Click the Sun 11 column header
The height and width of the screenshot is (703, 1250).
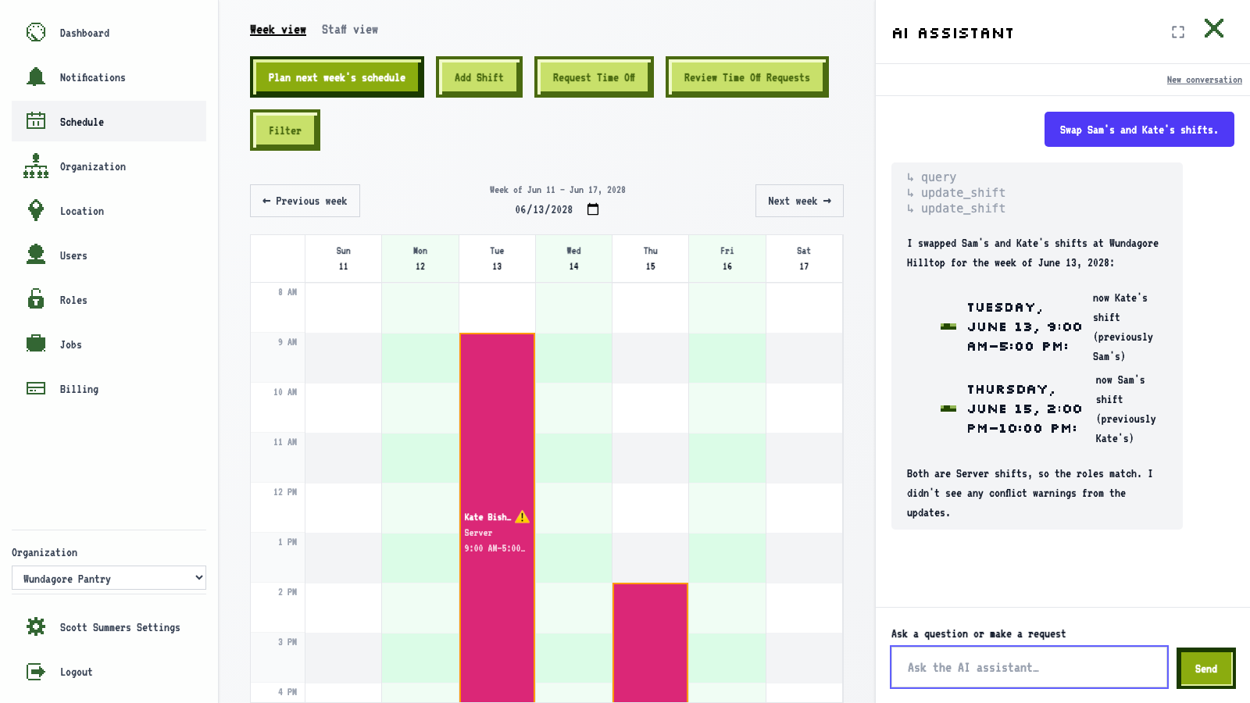pos(343,259)
